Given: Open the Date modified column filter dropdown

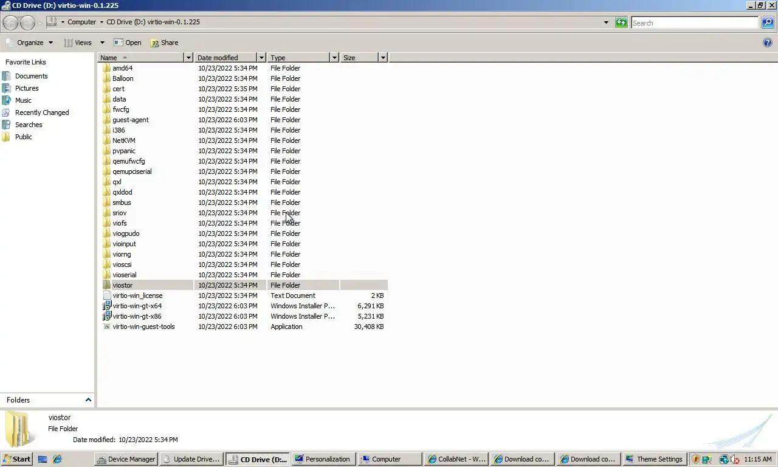Looking at the screenshot, I should 261,58.
